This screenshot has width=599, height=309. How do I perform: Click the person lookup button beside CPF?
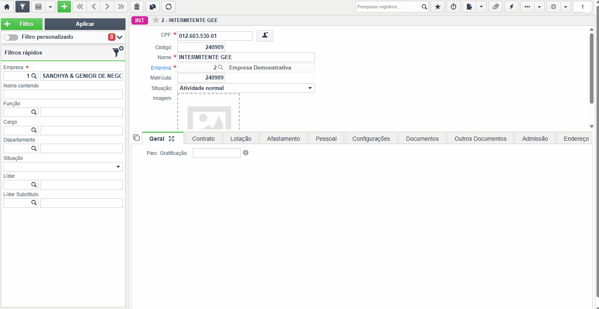[x=265, y=36]
